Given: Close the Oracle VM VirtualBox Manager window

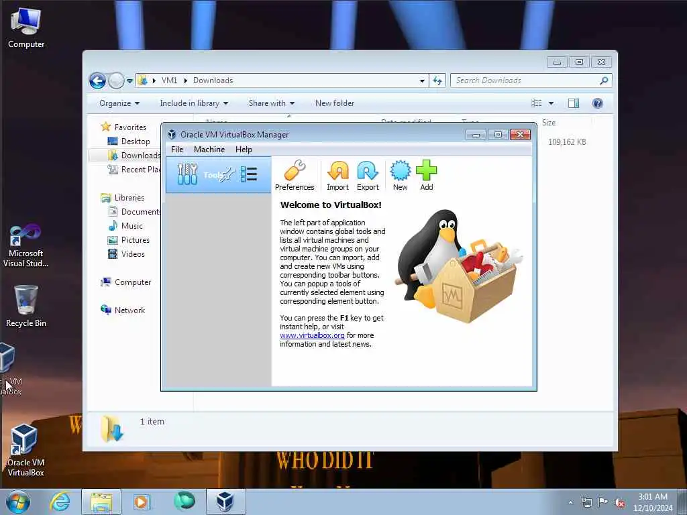Looking at the screenshot, I should (x=521, y=134).
